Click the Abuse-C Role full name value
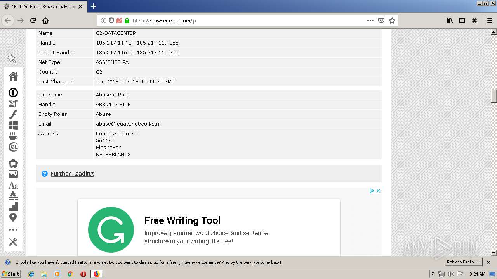Image resolution: width=497 pixels, height=279 pixels. 112,95
